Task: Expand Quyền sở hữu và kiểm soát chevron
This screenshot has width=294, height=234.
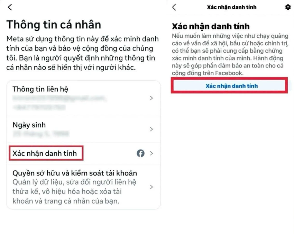Action: [151, 187]
